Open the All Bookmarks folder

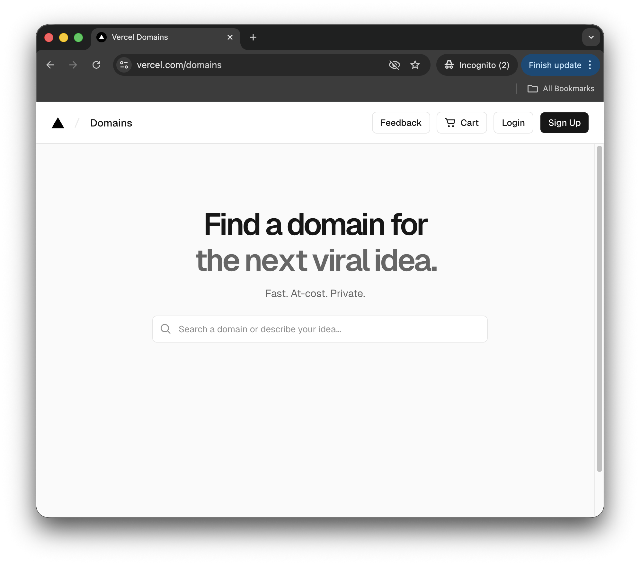click(x=561, y=89)
